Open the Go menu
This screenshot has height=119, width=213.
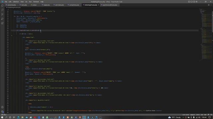click(x=26, y=2)
